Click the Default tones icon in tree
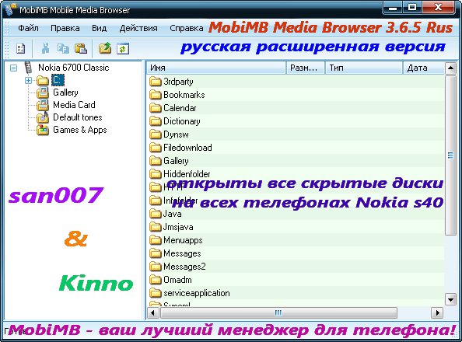Screen dimensions: 462x342 43,117
